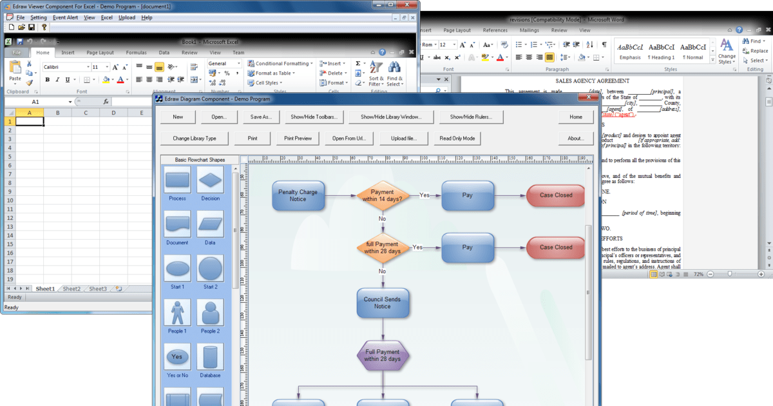This screenshot has height=406, width=773.
Task: Click the Change Library Type button
Action: point(194,139)
